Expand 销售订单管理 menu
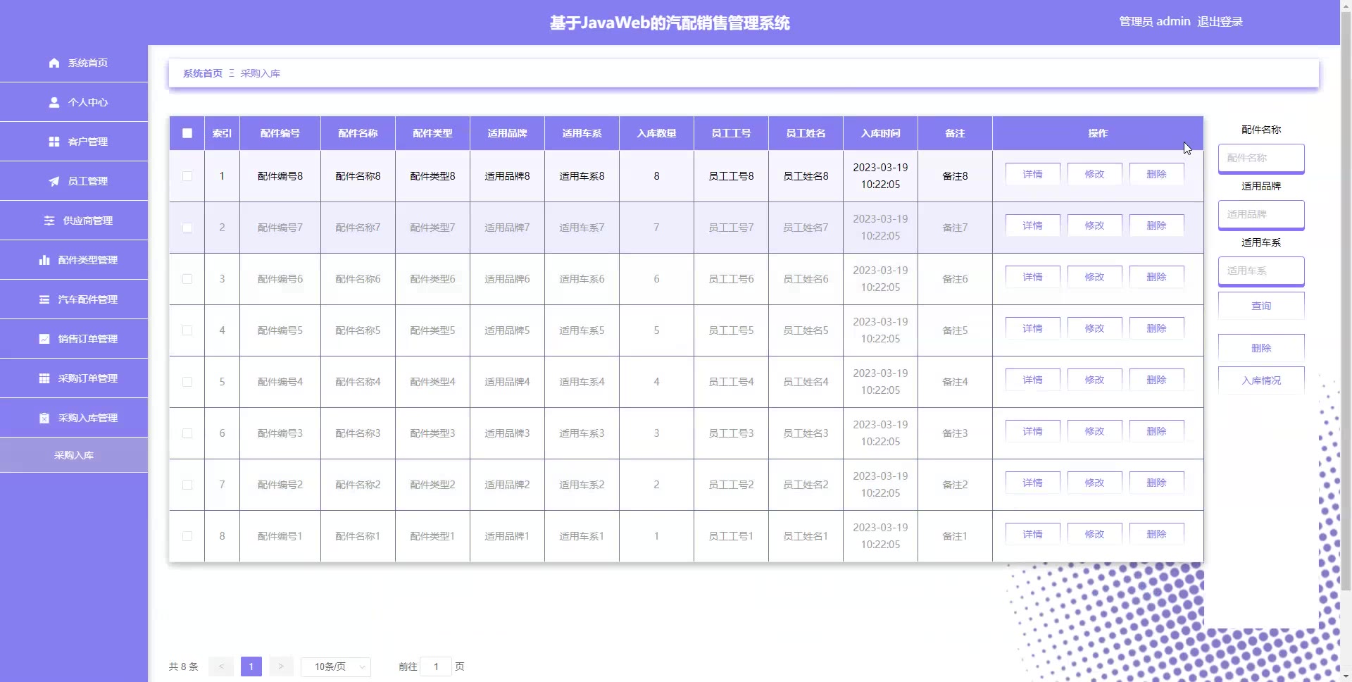Screen dimensions: 1352x682 pyautogui.click(x=74, y=339)
